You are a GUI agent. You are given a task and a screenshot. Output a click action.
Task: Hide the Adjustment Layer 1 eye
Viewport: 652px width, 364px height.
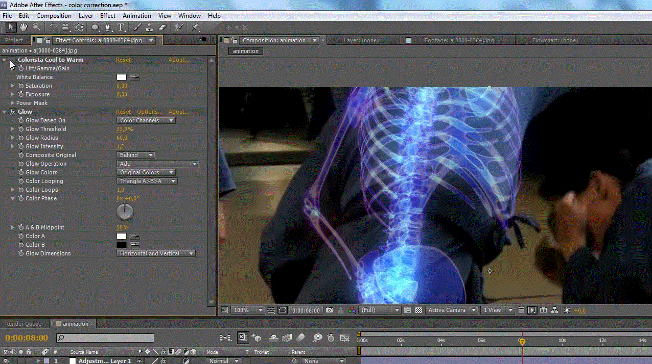click(x=5, y=361)
